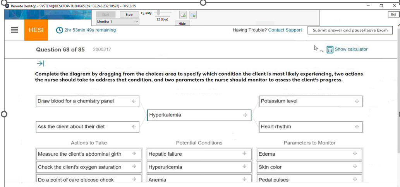Hide the remote desktop toolbar

(182, 24)
